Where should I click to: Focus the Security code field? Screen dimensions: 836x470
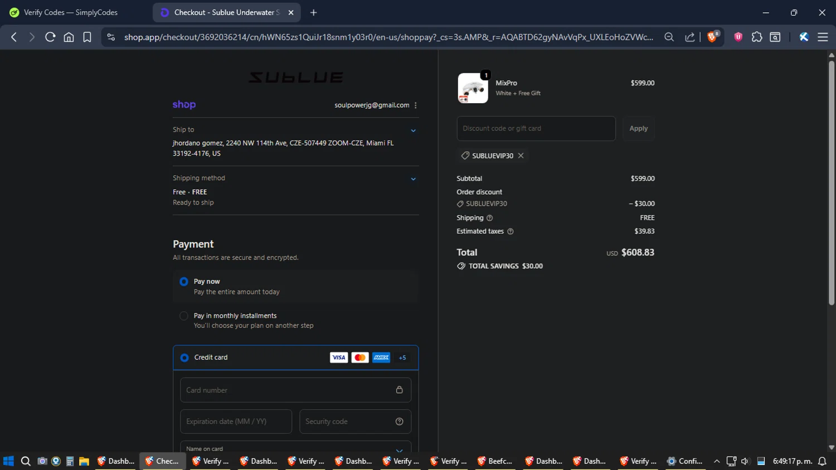355,421
